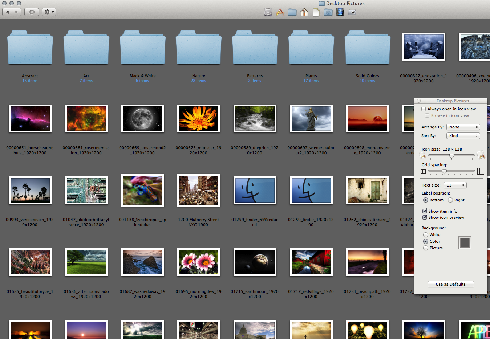Select the 00000322_endstation image

point(424,47)
